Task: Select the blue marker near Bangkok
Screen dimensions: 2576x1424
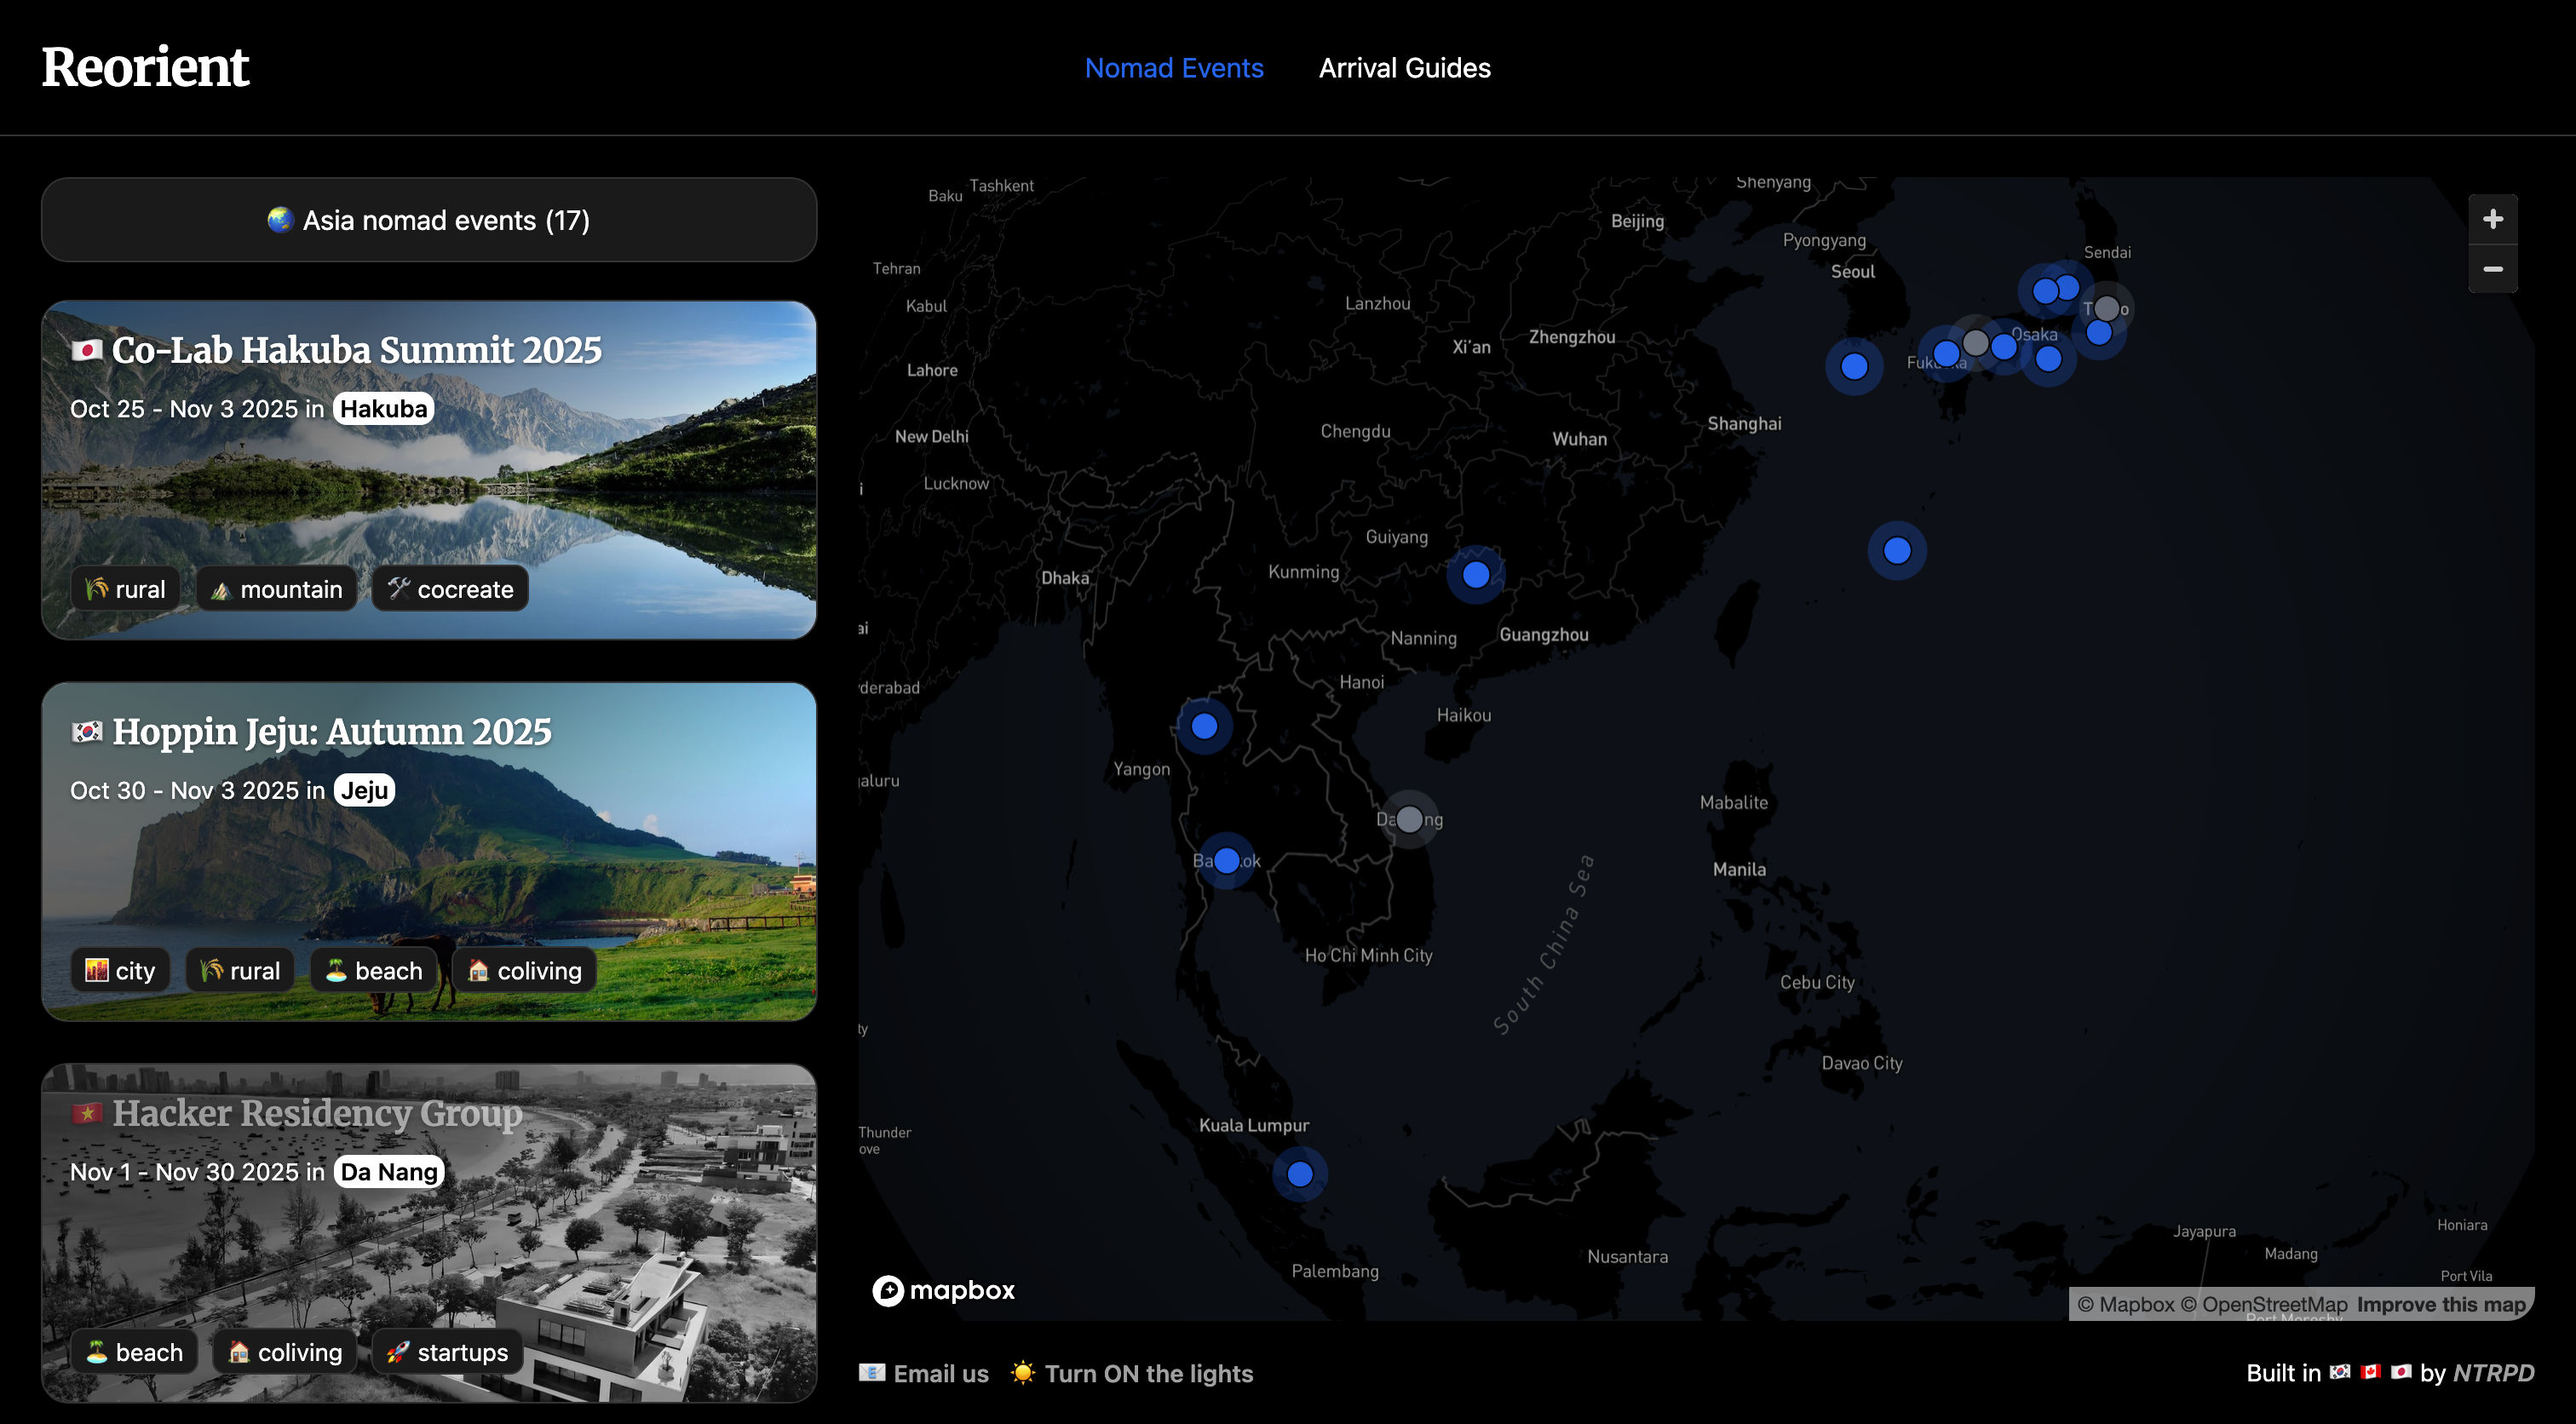Action: 1226,859
